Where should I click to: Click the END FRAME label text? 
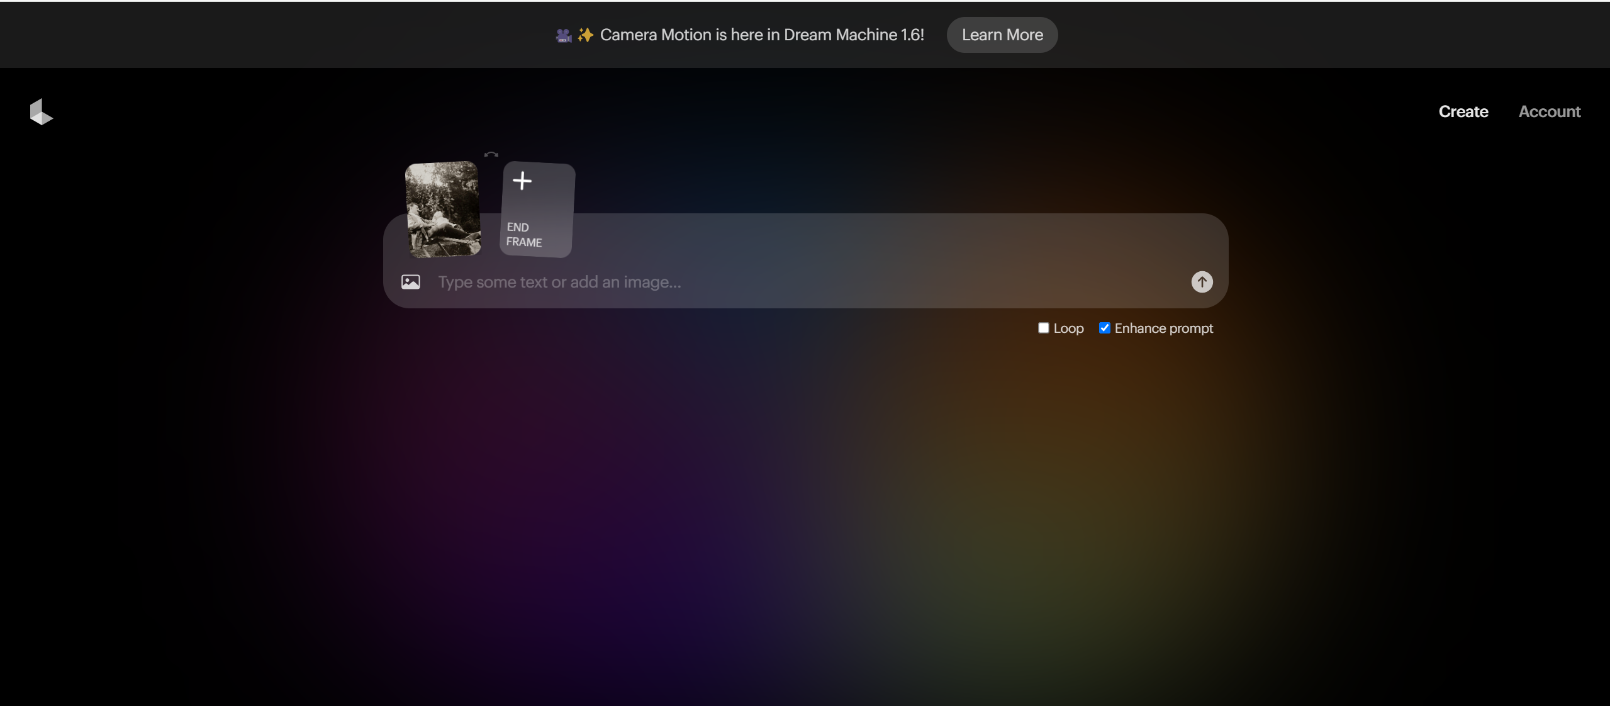[523, 235]
